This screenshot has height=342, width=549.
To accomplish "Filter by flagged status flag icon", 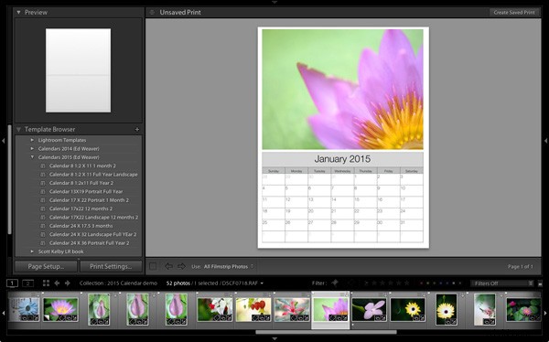I will [335, 283].
